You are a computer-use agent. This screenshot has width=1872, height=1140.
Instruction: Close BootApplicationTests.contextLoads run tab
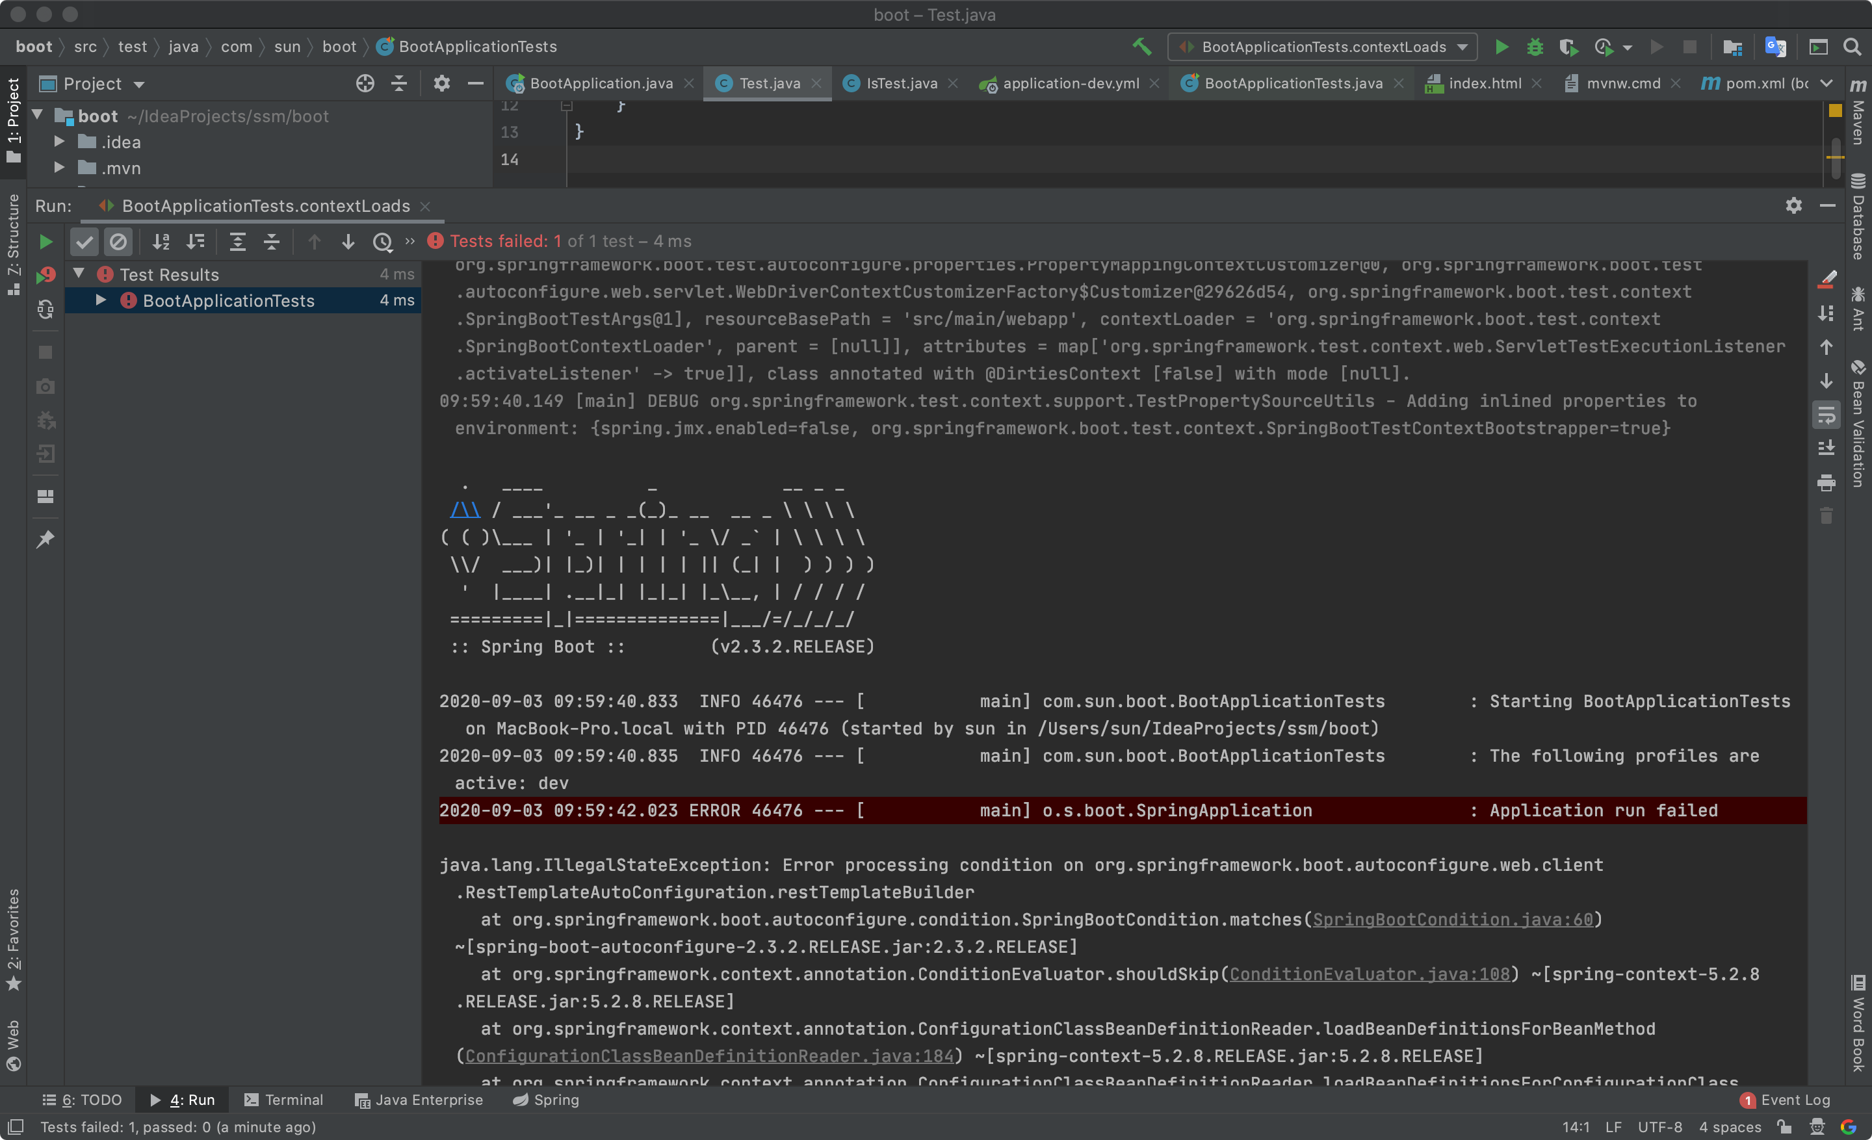(426, 207)
